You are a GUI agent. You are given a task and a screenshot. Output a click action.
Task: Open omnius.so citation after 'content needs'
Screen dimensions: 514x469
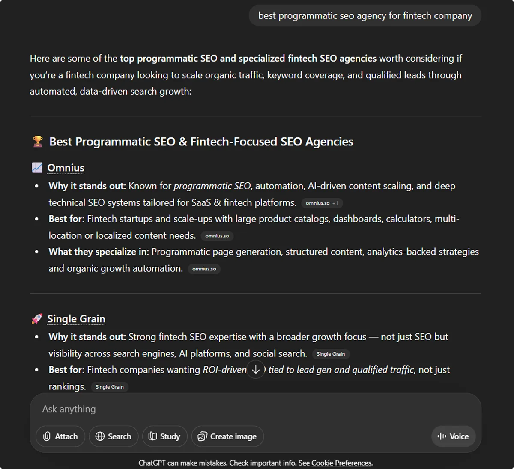tap(217, 236)
